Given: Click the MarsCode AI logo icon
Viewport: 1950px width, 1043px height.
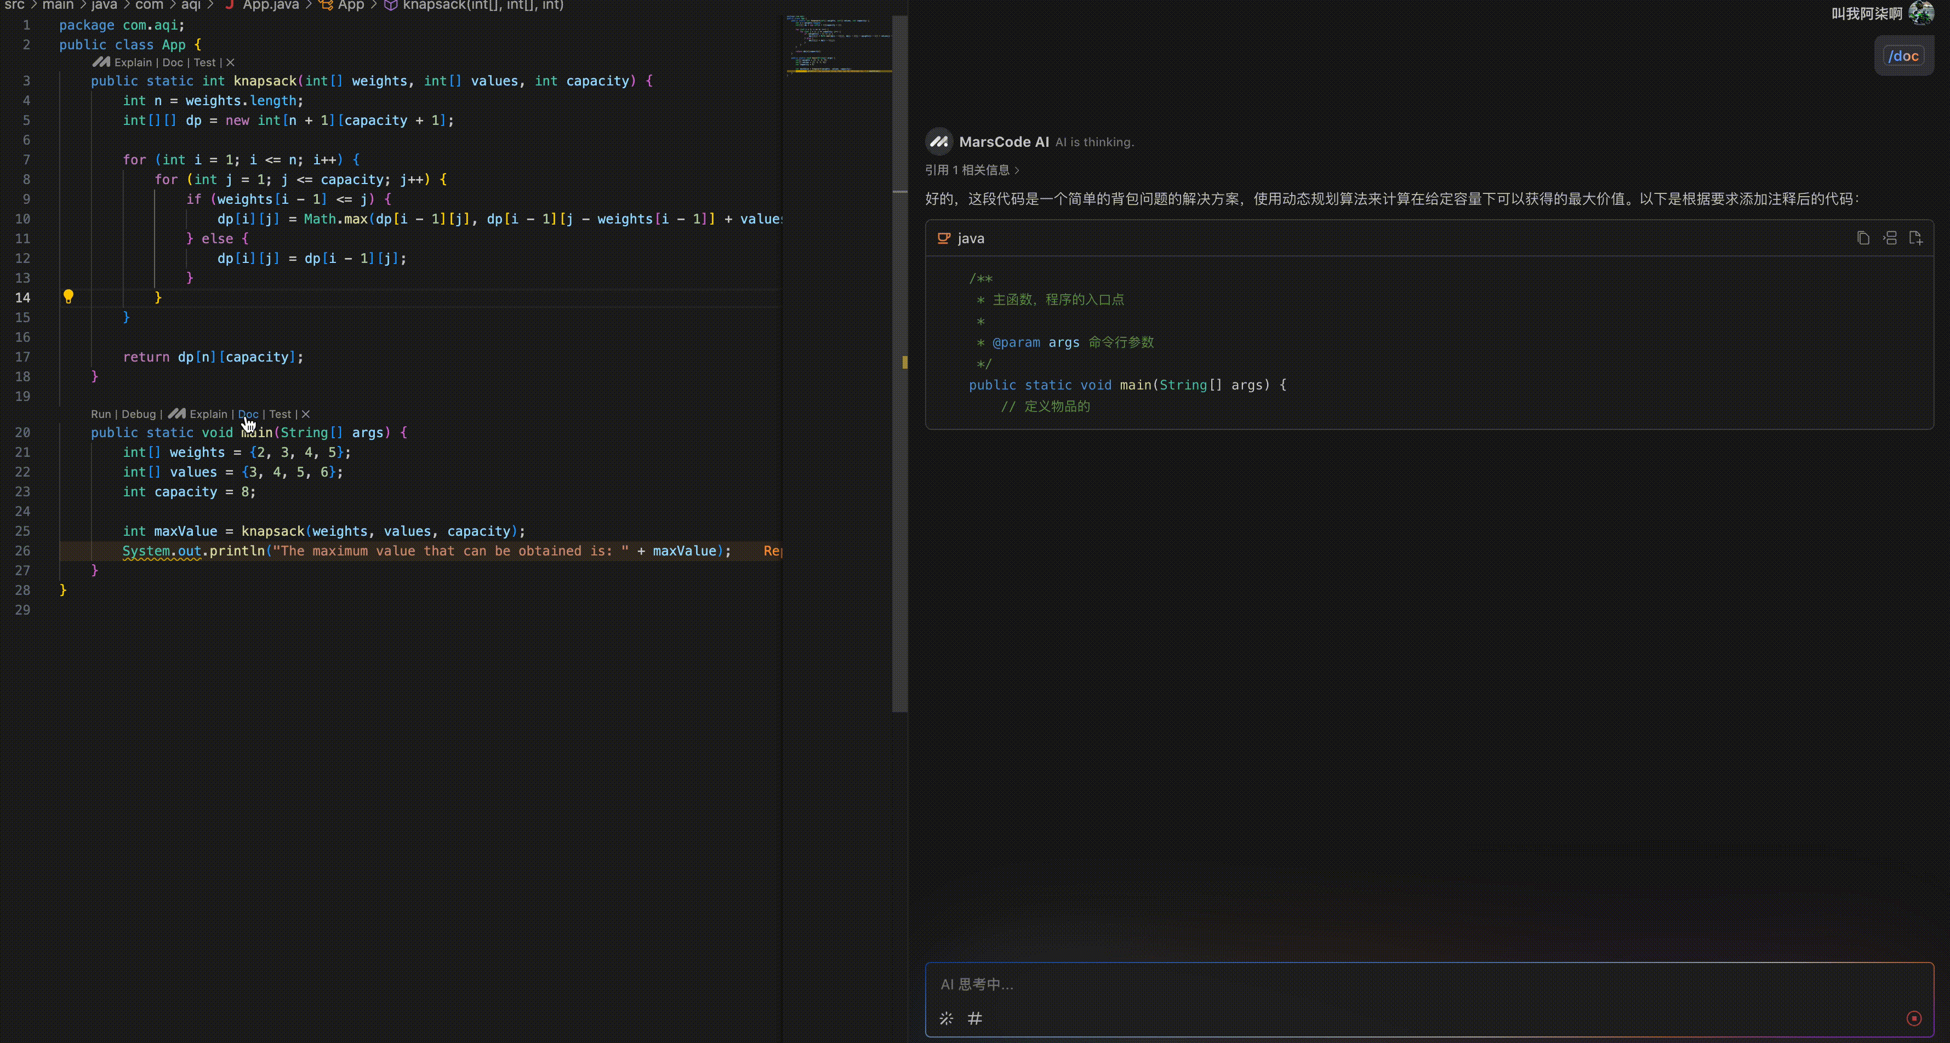Looking at the screenshot, I should pos(939,141).
